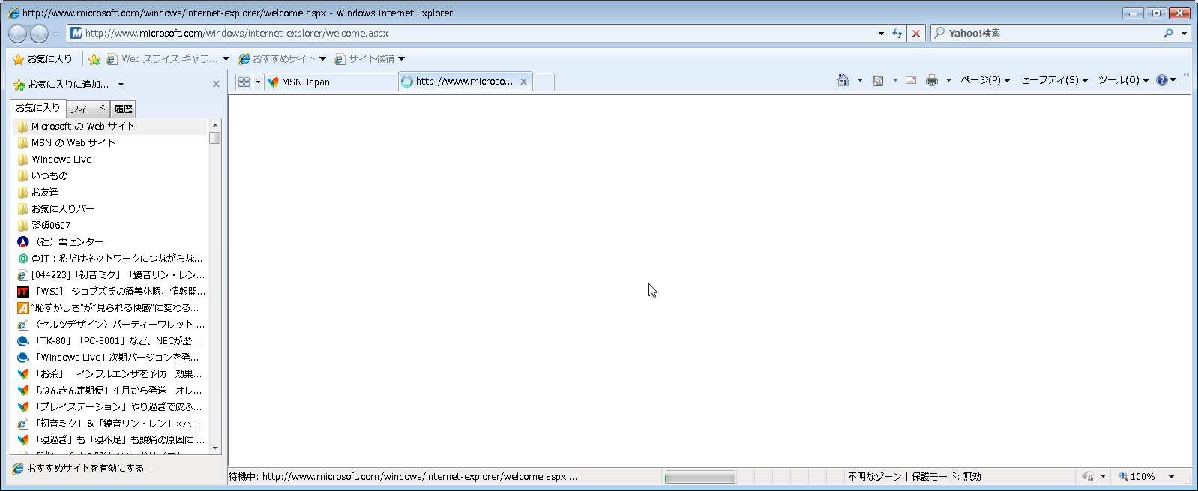
Task: Open the お友達 folder
Action: pyautogui.click(x=110, y=193)
